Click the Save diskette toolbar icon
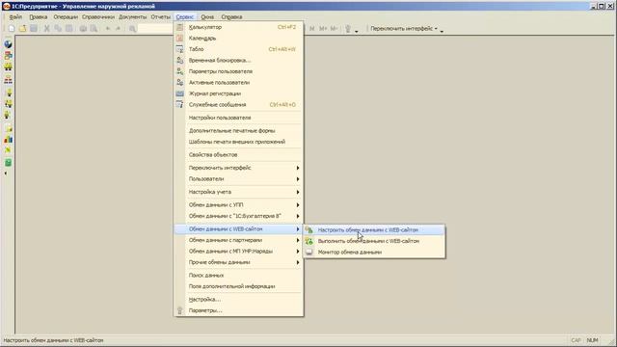 [x=34, y=28]
